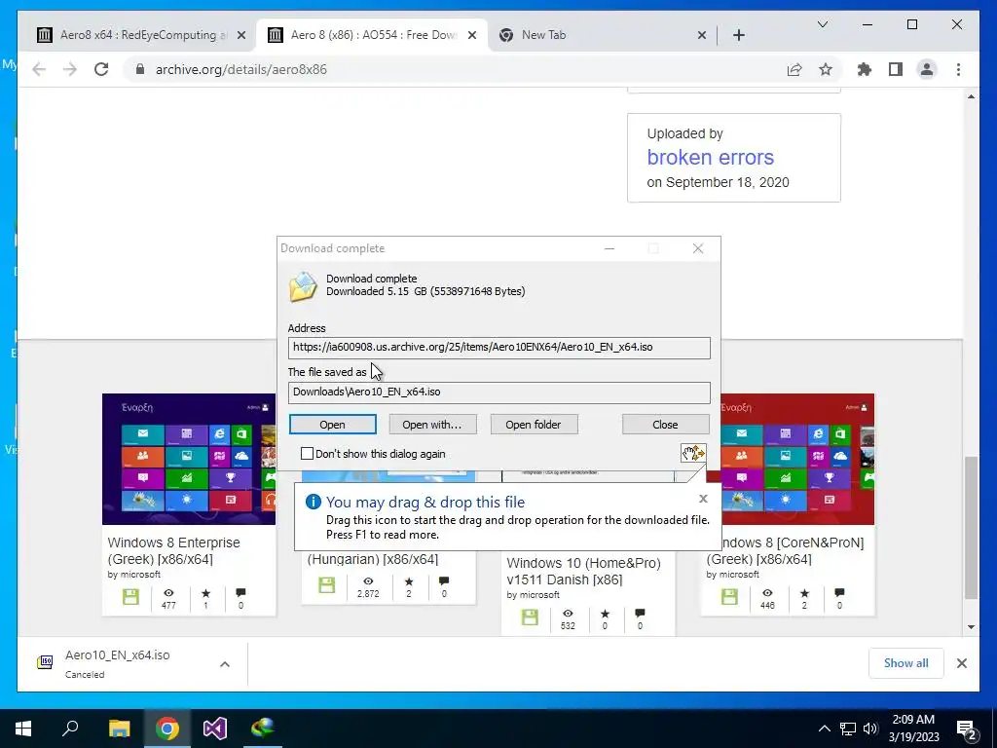The image size is (997, 748).
Task: Close the New Tab tab
Action: click(701, 35)
